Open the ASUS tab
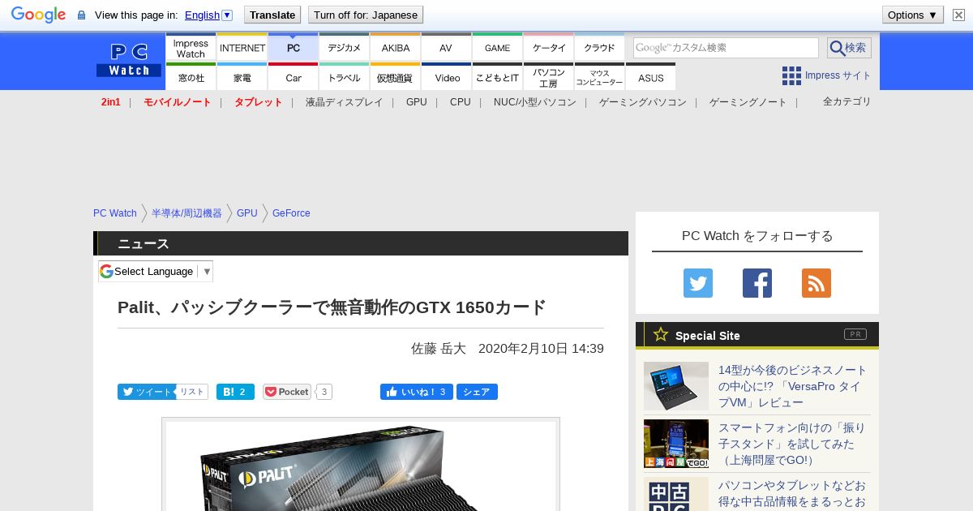This screenshot has width=973, height=511. click(650, 77)
